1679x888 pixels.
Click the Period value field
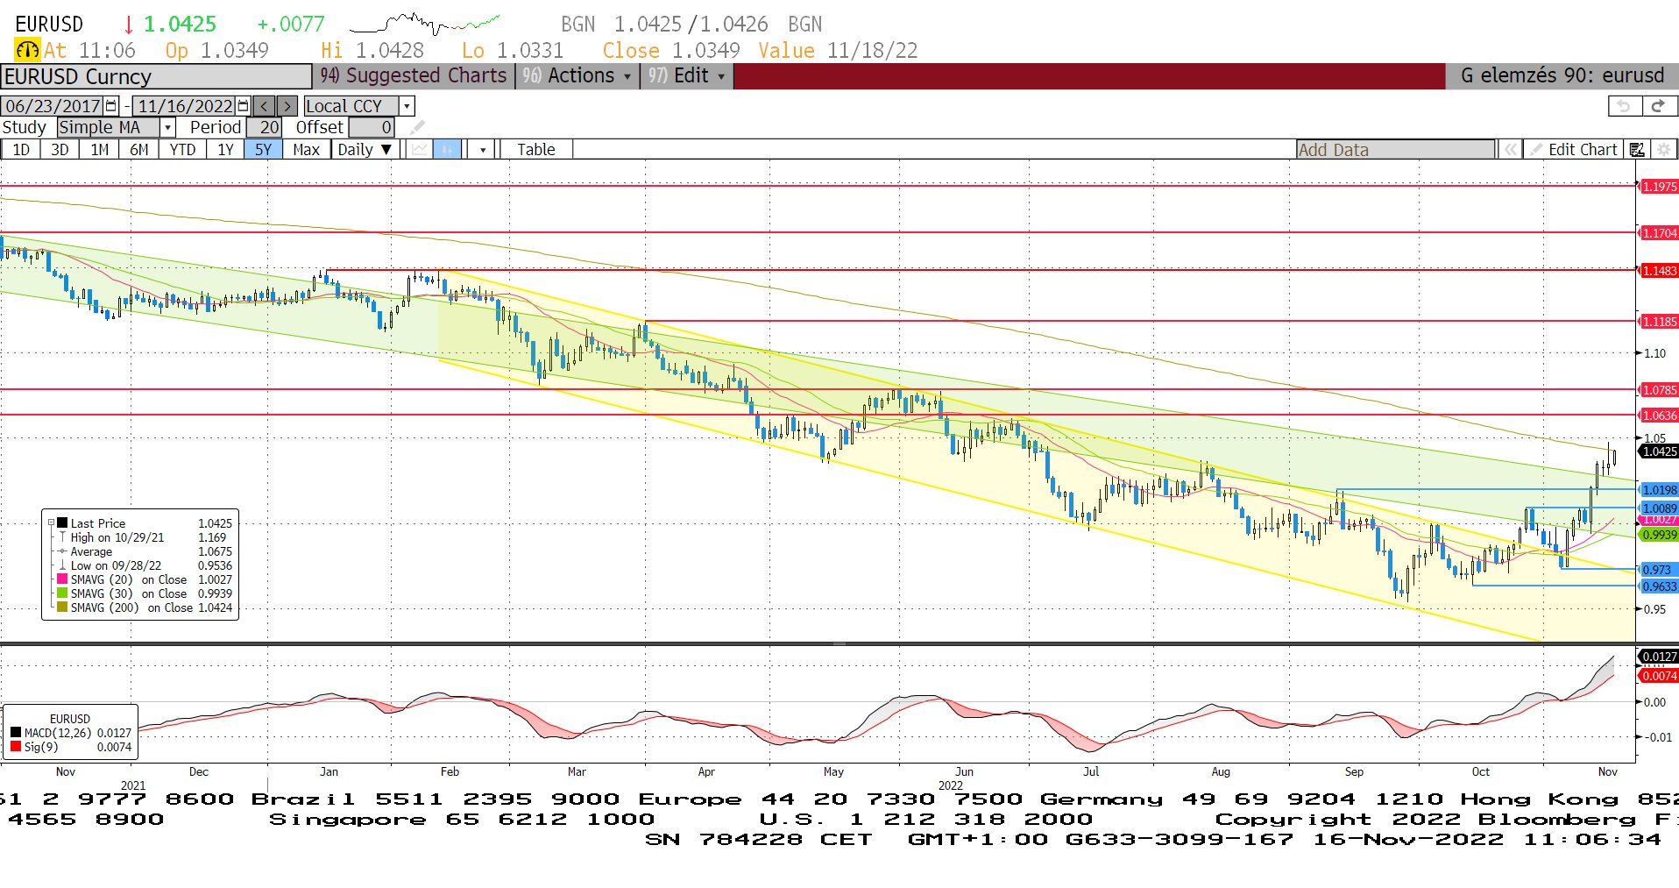click(x=264, y=127)
